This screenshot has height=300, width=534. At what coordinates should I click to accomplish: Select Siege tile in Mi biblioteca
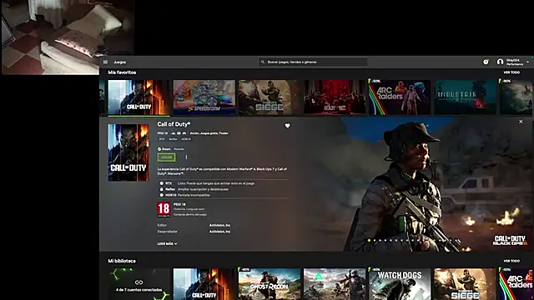(x=465, y=284)
